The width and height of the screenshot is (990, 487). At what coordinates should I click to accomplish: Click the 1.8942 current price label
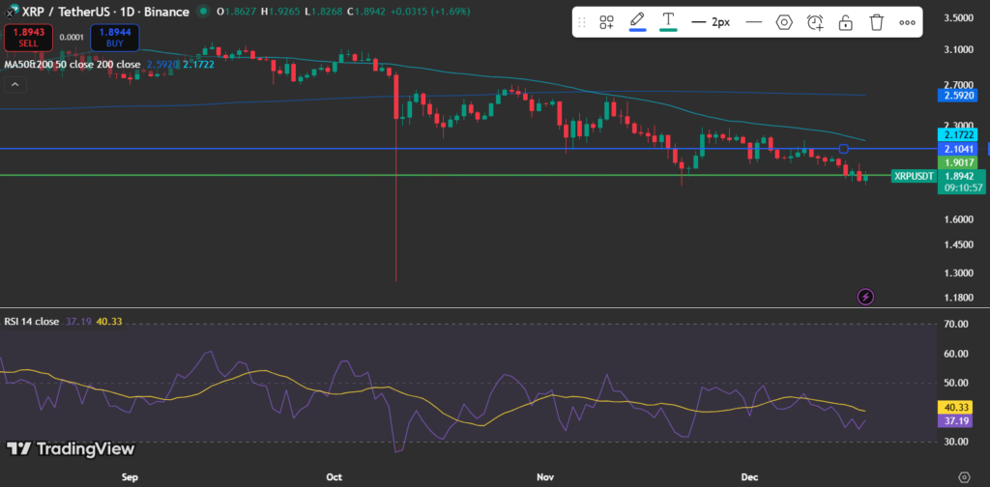pyautogui.click(x=957, y=176)
